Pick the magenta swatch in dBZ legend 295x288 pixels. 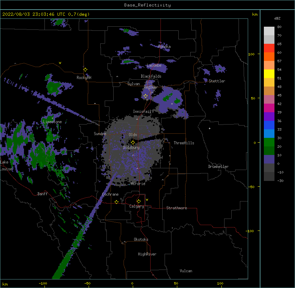[269, 108]
